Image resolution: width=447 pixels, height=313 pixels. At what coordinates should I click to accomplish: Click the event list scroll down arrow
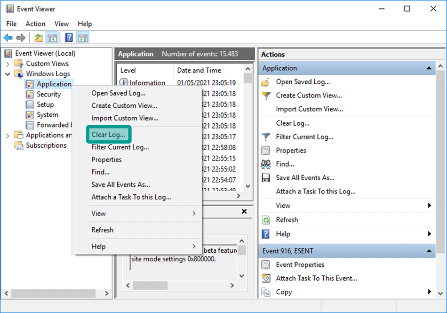pos(247,186)
